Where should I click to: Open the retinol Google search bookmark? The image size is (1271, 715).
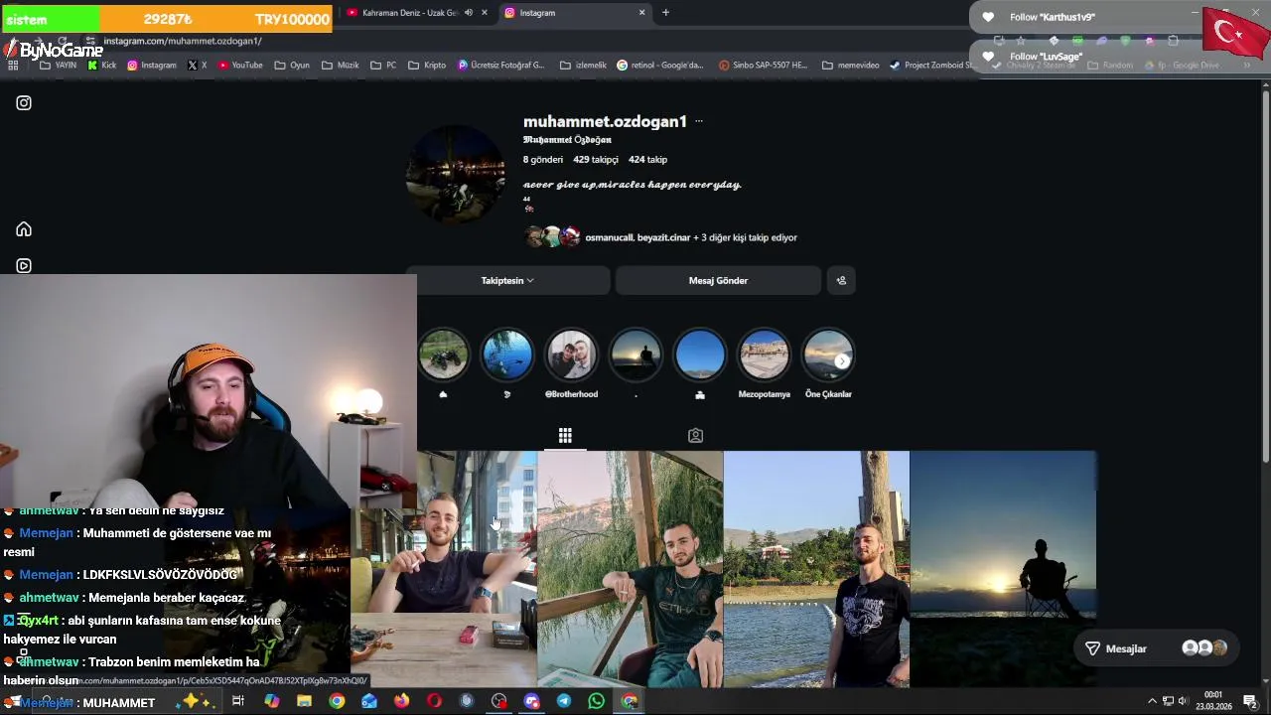click(x=660, y=66)
